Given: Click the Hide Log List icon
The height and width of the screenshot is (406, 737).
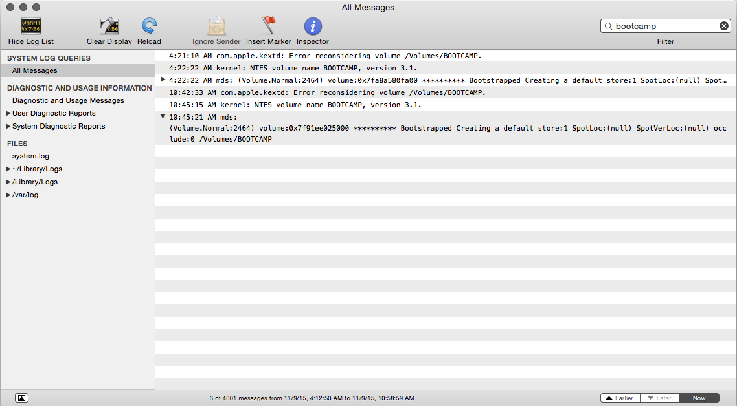Looking at the screenshot, I should coord(31,27).
